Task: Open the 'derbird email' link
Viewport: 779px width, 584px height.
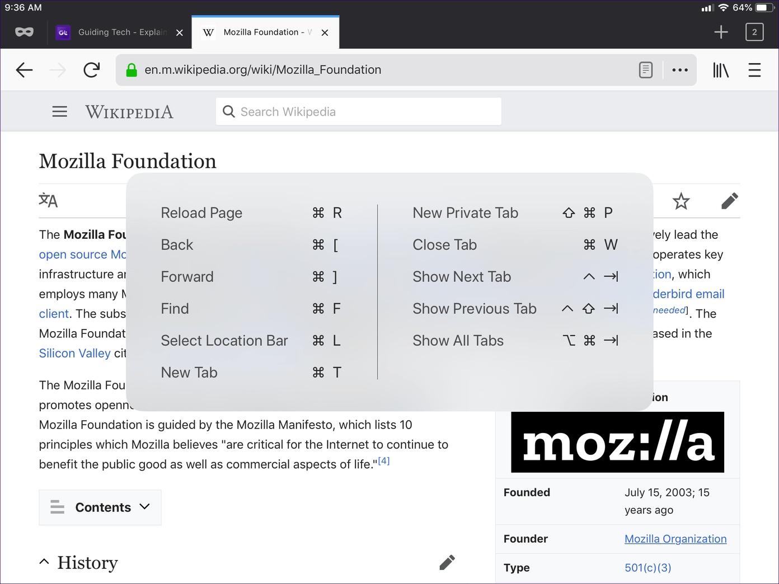Action: 688,294
